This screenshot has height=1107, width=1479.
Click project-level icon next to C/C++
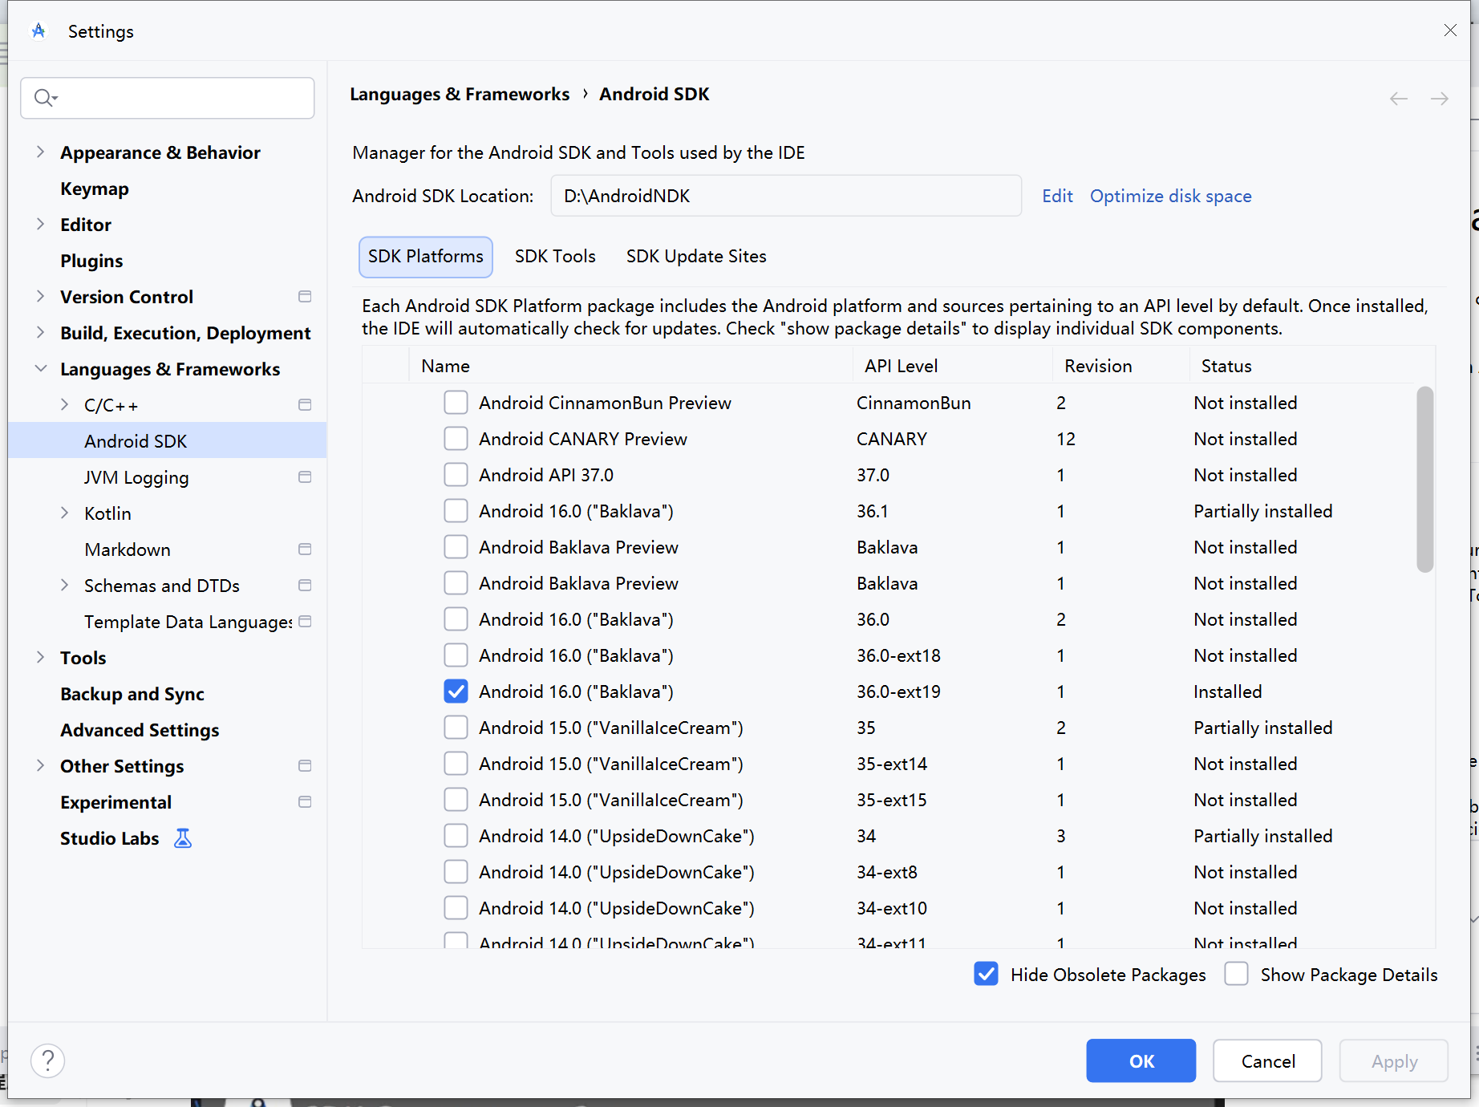(x=305, y=405)
